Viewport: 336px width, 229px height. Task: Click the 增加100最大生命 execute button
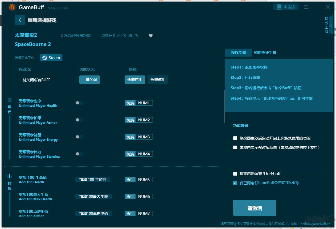point(93,197)
